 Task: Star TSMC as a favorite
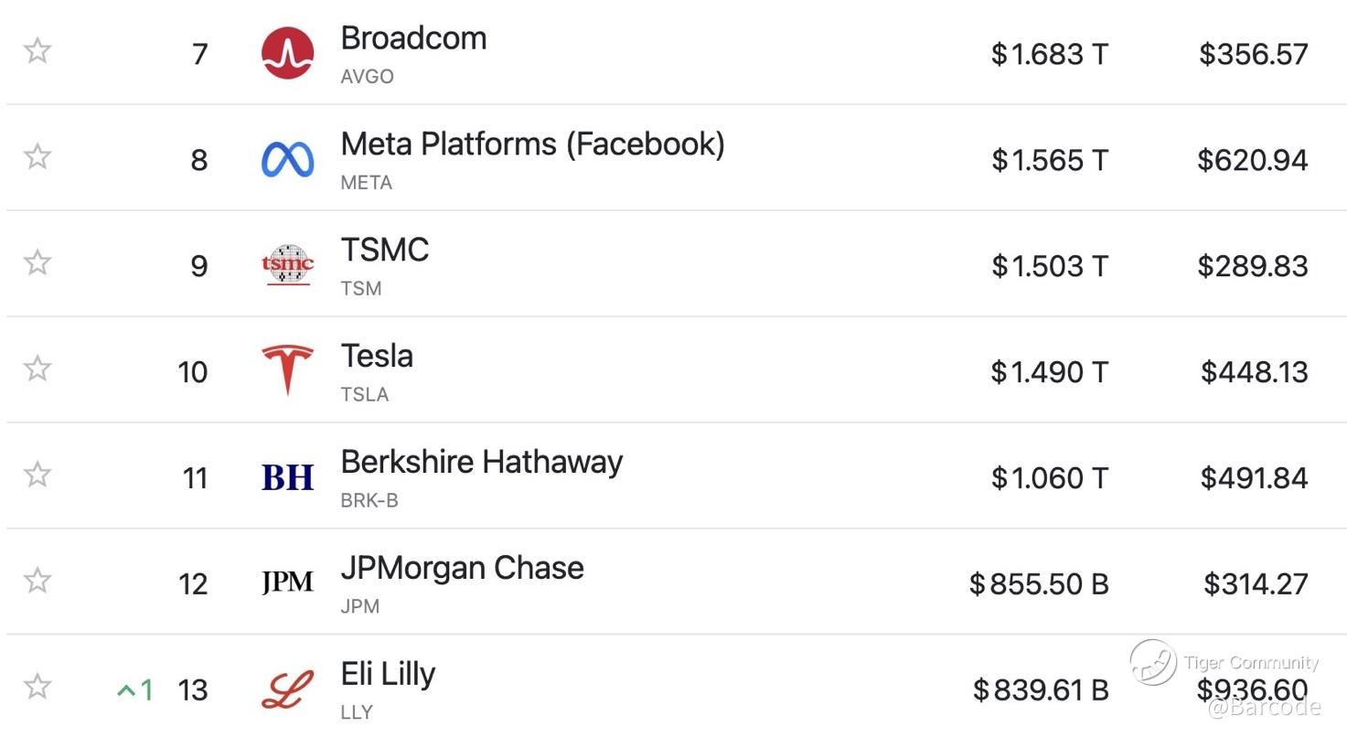pos(37,262)
